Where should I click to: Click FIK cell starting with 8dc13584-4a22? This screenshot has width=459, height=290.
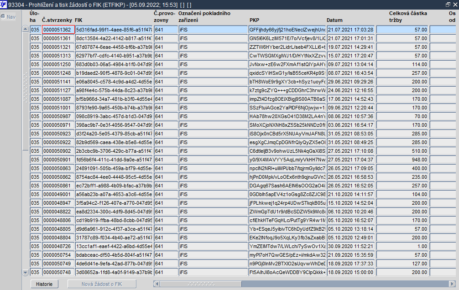(x=114, y=38)
